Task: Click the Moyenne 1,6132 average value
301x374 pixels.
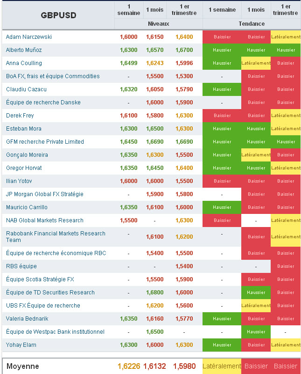Action: tap(154, 366)
